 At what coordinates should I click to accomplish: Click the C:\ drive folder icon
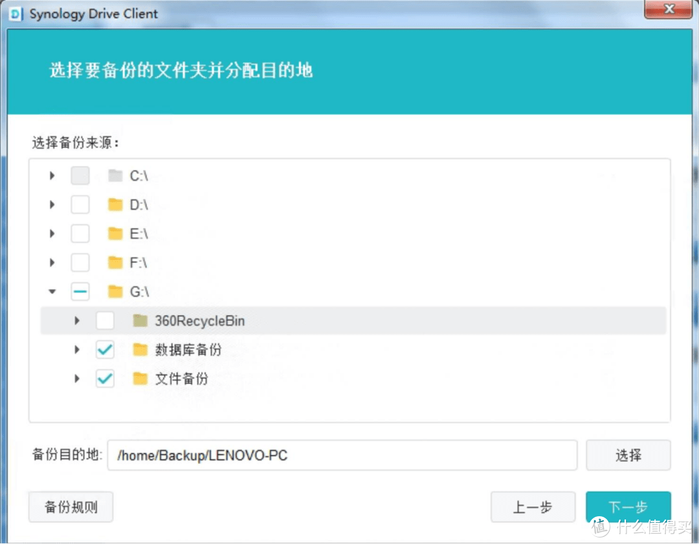(x=114, y=175)
